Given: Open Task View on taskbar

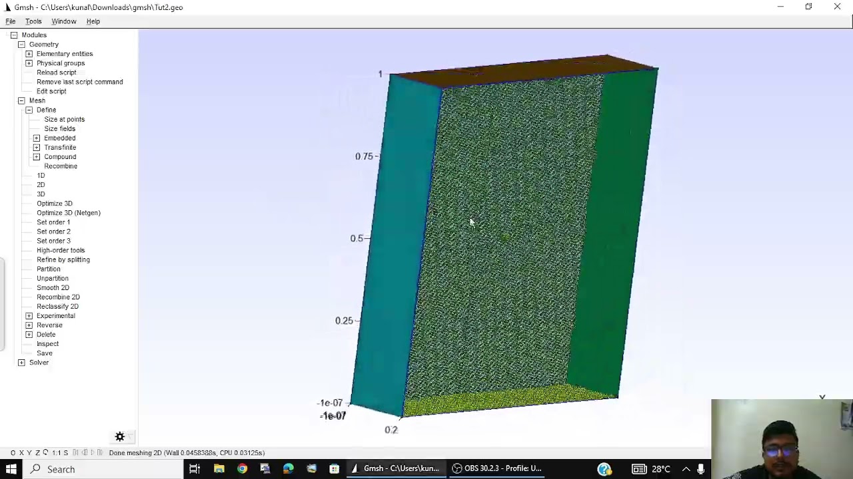Looking at the screenshot, I should point(195,469).
